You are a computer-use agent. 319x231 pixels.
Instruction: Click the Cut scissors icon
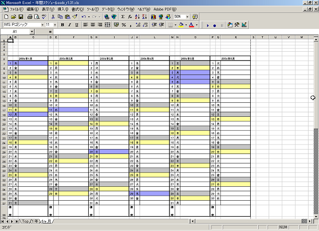click(x=52, y=17)
